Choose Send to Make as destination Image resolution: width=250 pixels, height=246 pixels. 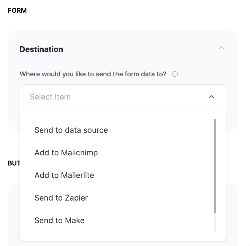59,220
